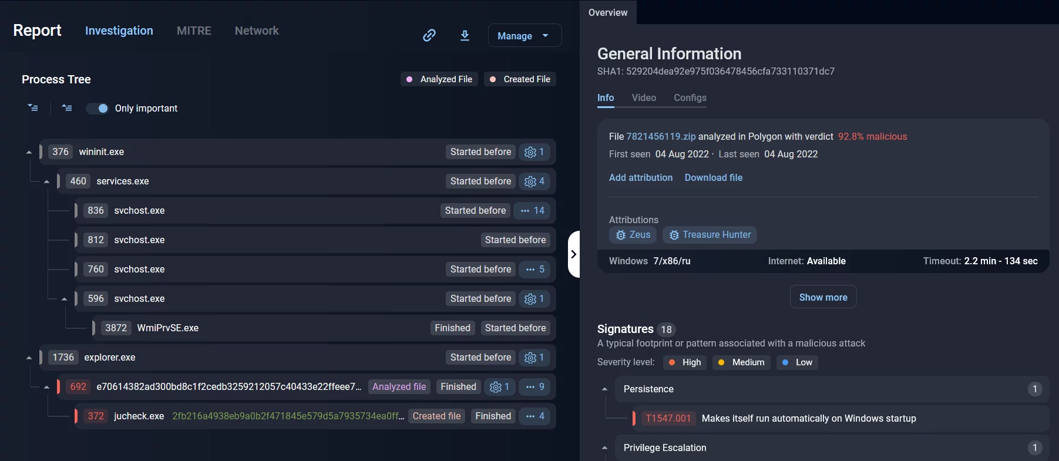Open the Network tab
This screenshot has width=1059, height=461.
click(257, 31)
